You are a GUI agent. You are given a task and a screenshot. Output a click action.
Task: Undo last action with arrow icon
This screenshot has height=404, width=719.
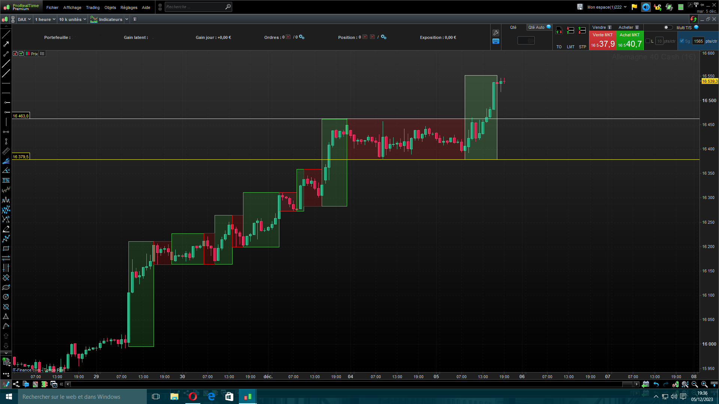(656, 384)
